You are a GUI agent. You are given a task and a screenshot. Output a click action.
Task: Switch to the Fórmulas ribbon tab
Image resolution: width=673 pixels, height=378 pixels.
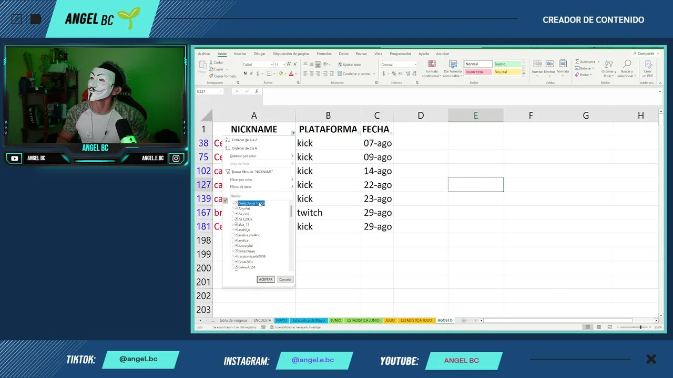pyautogui.click(x=324, y=54)
